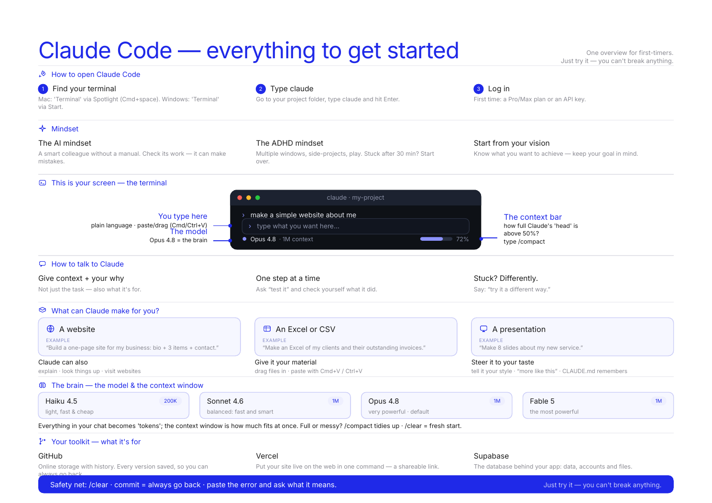Click This is your screen — the terminal heading
The image size is (712, 503).
tap(109, 183)
